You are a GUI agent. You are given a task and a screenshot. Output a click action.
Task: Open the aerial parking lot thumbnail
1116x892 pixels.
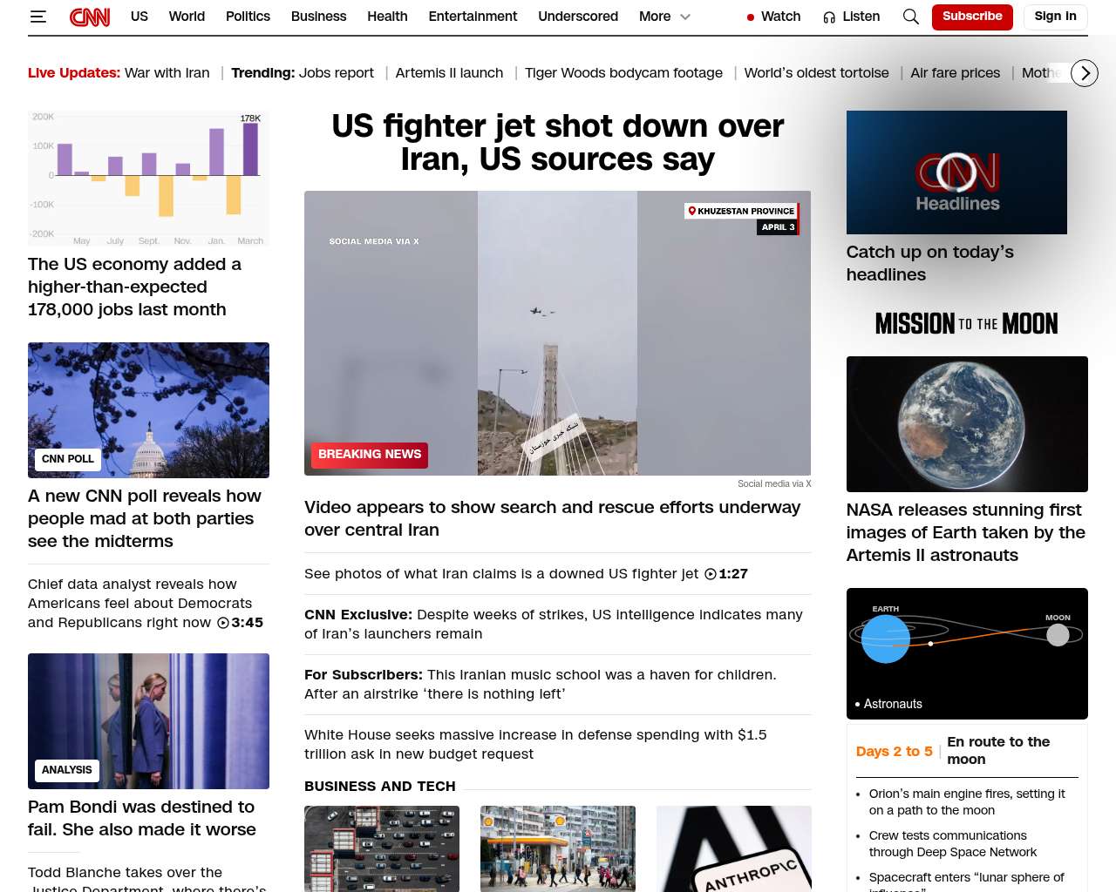tap(382, 848)
